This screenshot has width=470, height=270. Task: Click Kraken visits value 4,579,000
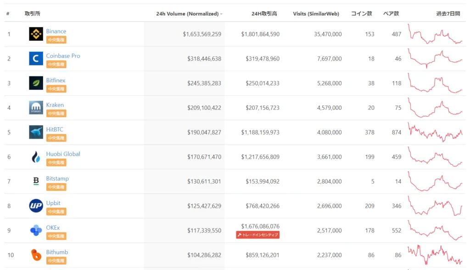tap(329, 108)
